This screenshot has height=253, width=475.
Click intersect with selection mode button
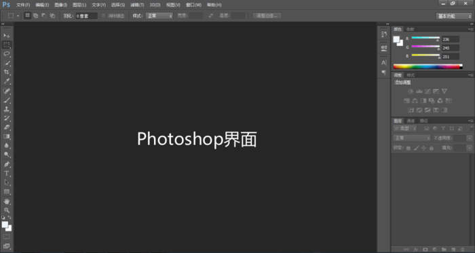click(x=52, y=16)
